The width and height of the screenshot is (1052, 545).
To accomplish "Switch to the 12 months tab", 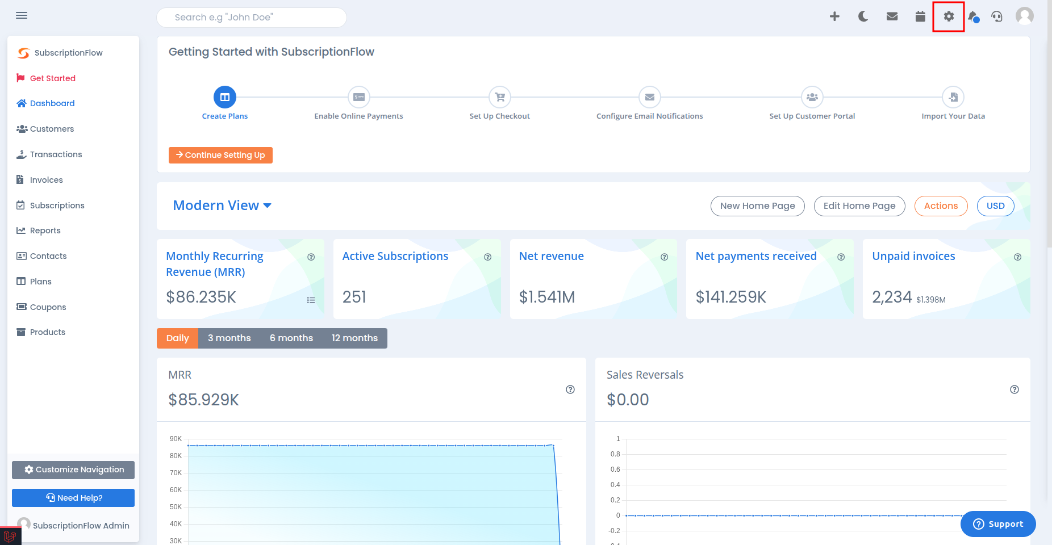I will coord(354,338).
